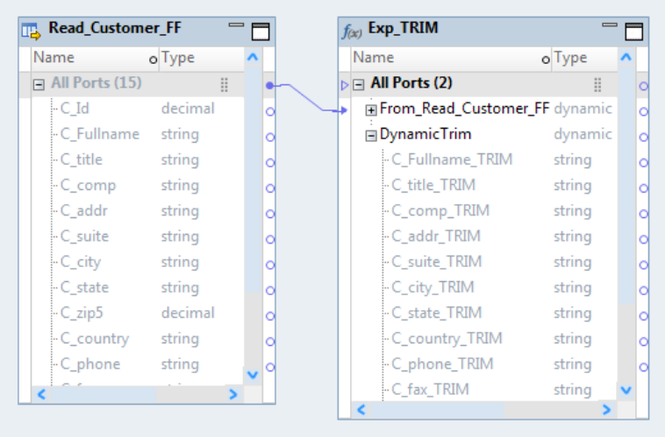Click the Name column header in Exp_TRIM
The image size is (665, 437).
(374, 58)
